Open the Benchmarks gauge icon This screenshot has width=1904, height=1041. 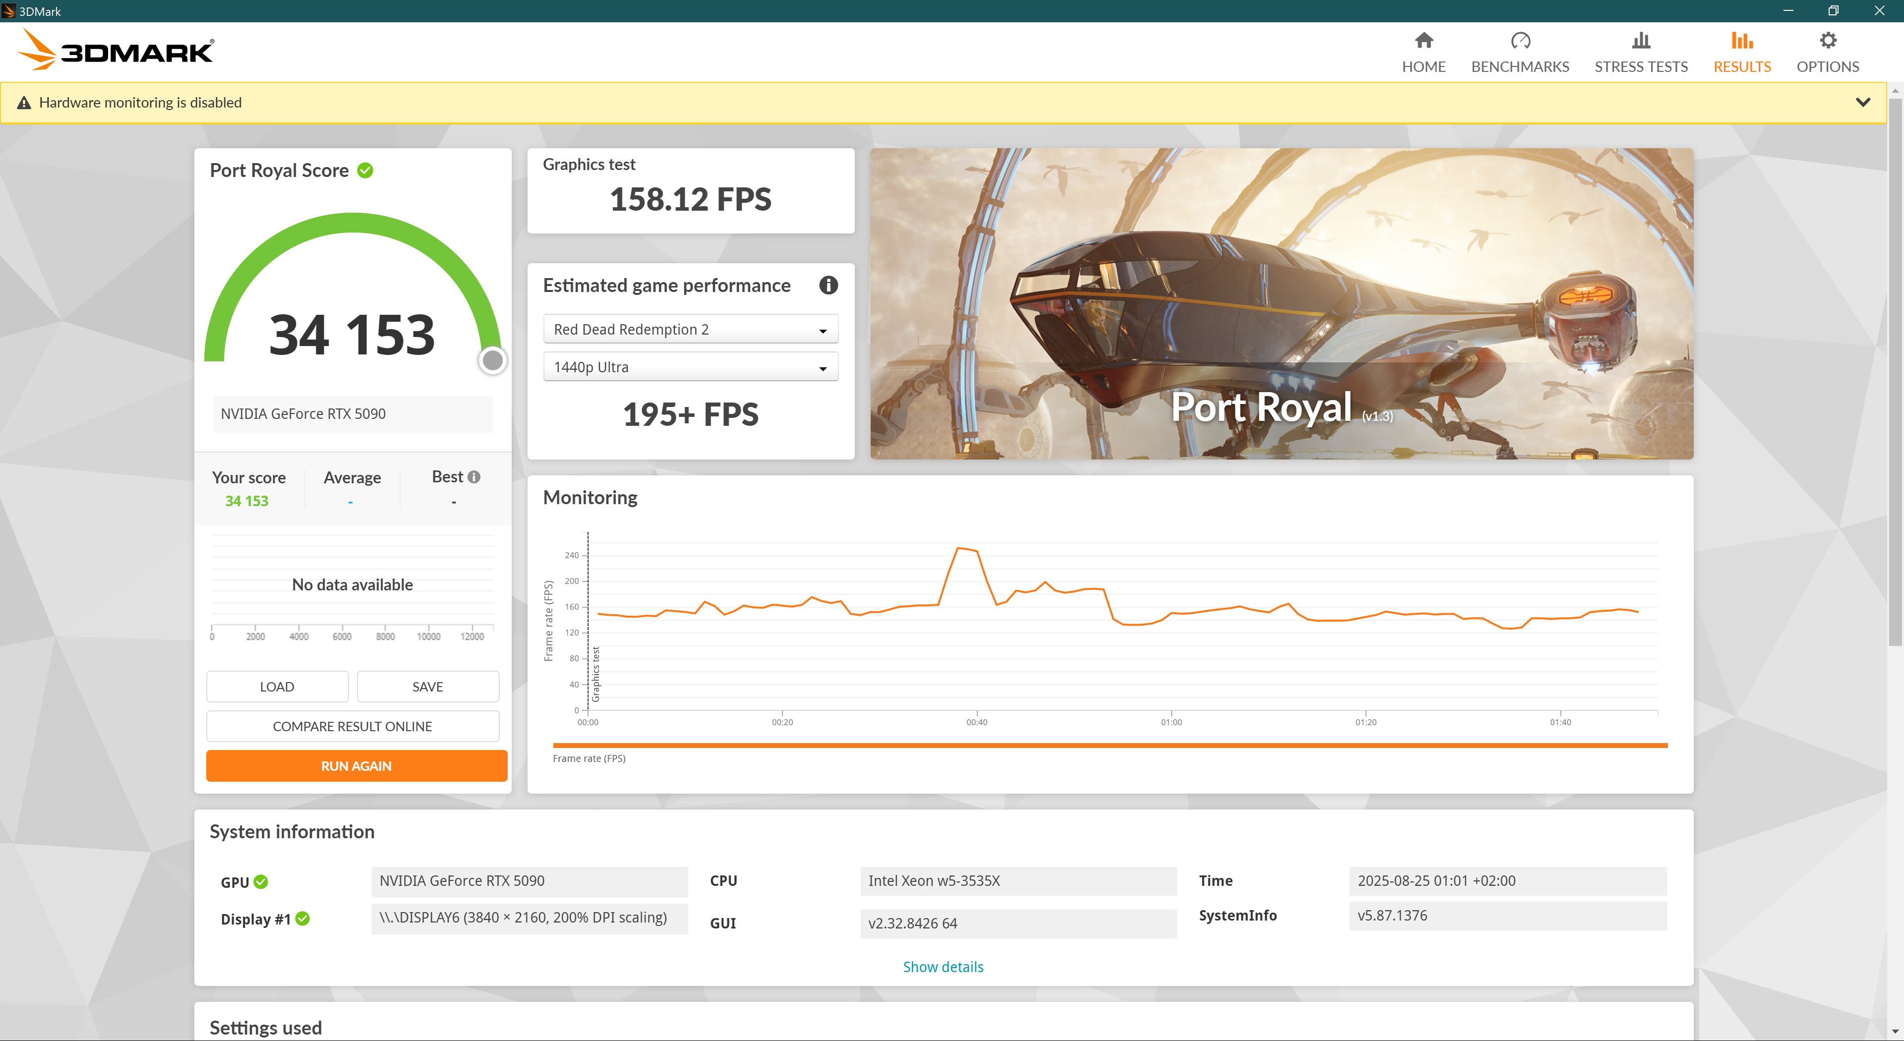pos(1520,40)
